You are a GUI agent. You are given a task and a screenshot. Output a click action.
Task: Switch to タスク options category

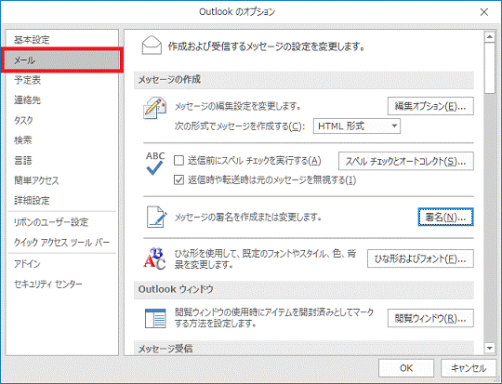pos(61,120)
